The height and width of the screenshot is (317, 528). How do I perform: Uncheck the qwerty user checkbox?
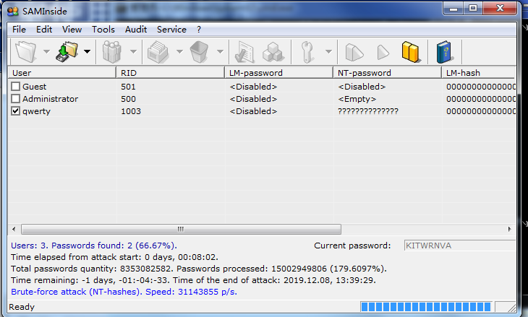coord(15,111)
